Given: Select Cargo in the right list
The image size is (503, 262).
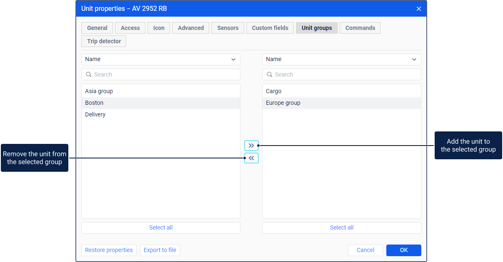Looking at the screenshot, I should point(274,91).
